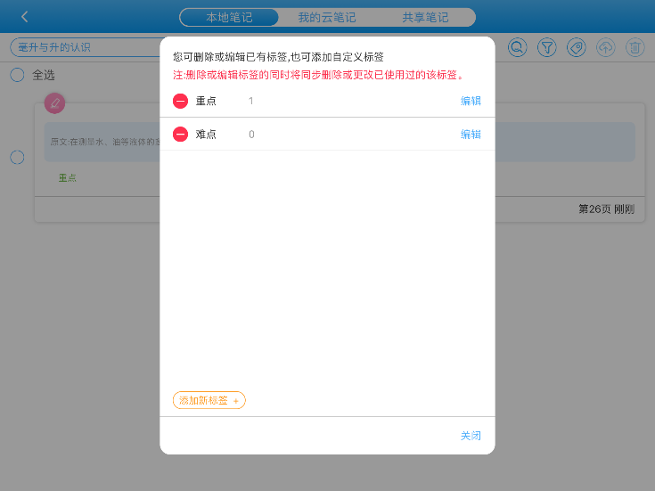The width and height of the screenshot is (655, 491).
Task: Remove the 难点 tag with red minus
Action: pos(180,135)
